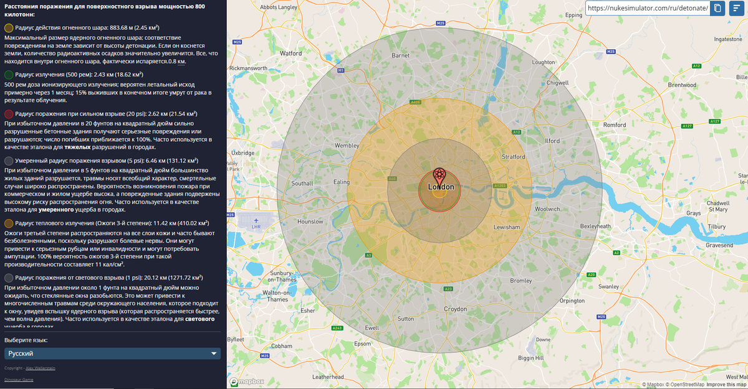Click the yellow fireball radius legend circle
Viewport: 748px width, 389px height.
(x=9, y=28)
